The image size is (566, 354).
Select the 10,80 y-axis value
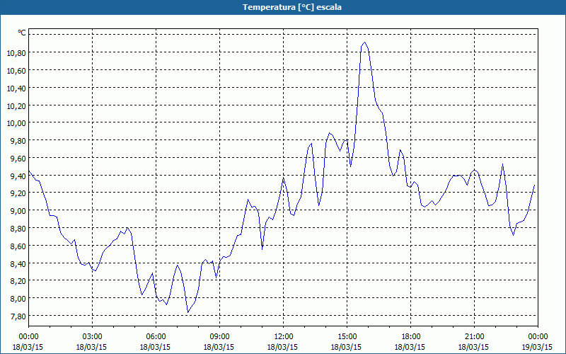16,53
